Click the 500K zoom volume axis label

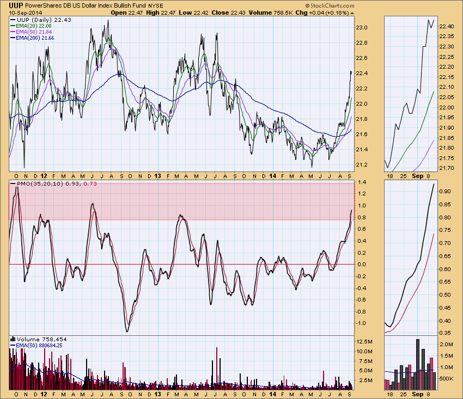point(446,379)
